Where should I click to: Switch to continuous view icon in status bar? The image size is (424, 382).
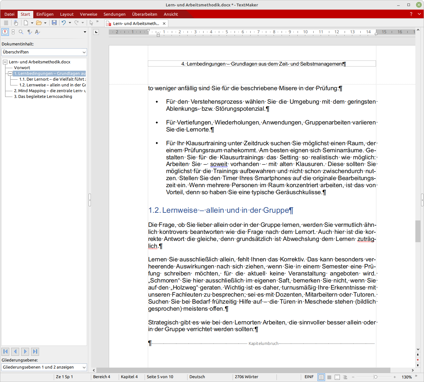[x=329, y=377]
